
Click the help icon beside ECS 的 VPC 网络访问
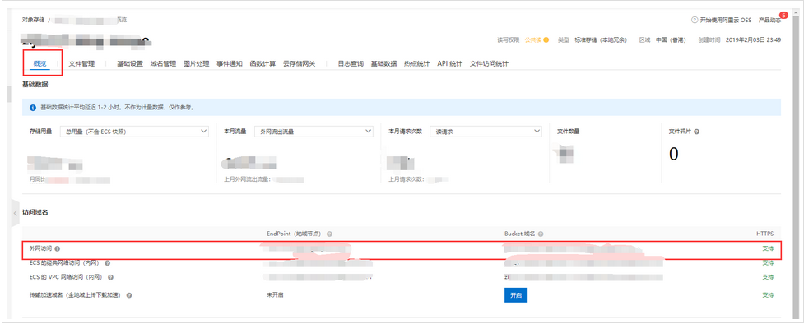coord(110,277)
